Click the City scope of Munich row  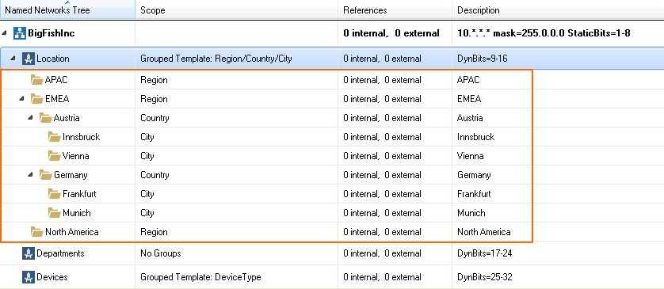[147, 213]
